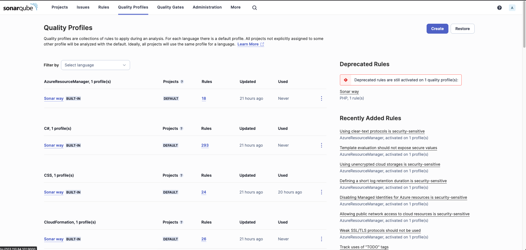Open three-dot menu for CSS Sonar way
The width and height of the screenshot is (526, 250).
(x=321, y=192)
